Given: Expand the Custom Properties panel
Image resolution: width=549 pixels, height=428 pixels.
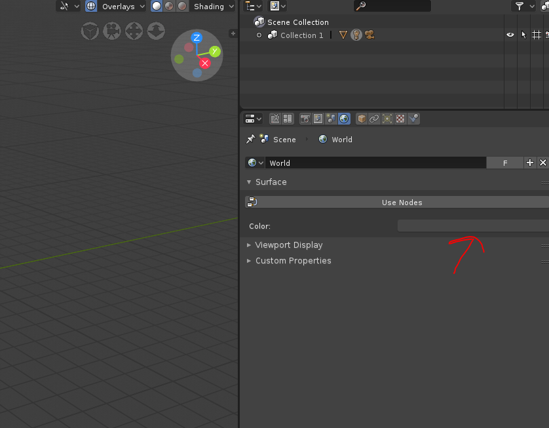Looking at the screenshot, I should (249, 261).
